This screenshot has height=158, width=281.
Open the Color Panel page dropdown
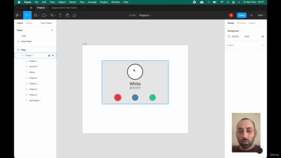[47, 23]
